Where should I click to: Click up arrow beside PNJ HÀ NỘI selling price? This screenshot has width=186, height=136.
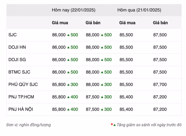[x=102, y=110]
